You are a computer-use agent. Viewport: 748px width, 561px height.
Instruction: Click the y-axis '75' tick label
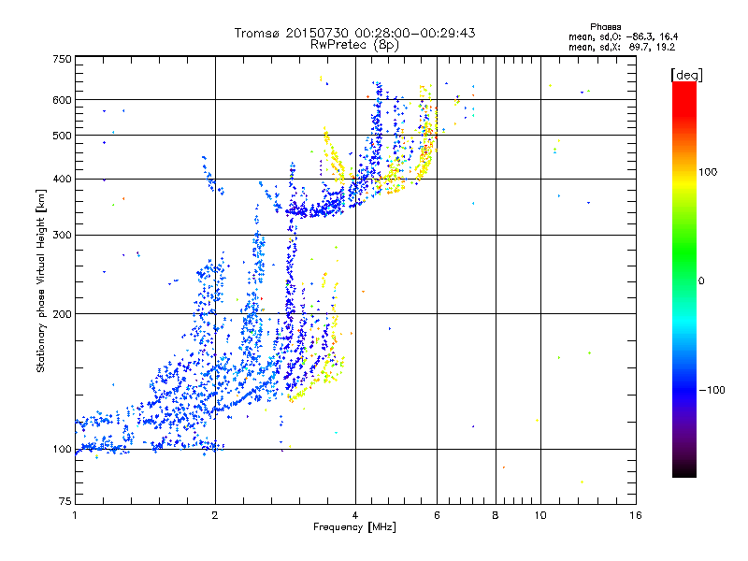coord(65,501)
